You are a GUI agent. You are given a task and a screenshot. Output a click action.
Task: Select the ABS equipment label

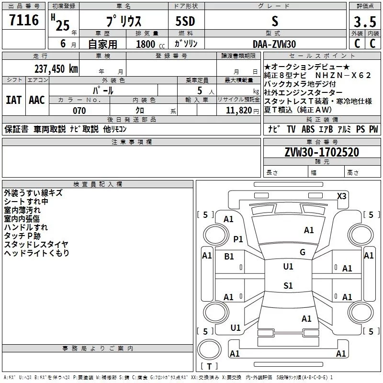[308, 129]
